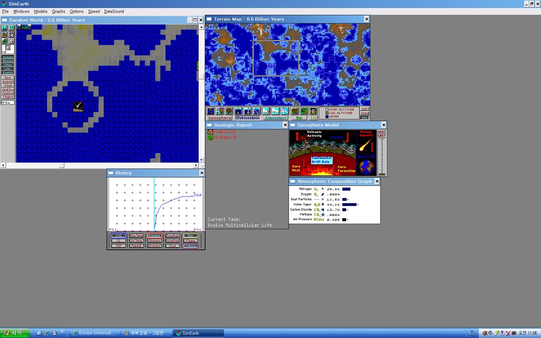
Task: Select the globe terrain map icon
Action: pyautogui.click(x=210, y=111)
